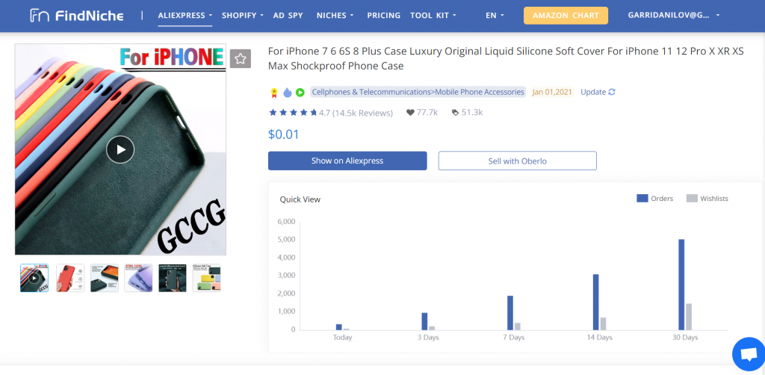The width and height of the screenshot is (765, 375).
Task: Click the Jan 01,2021 date label
Action: (552, 92)
